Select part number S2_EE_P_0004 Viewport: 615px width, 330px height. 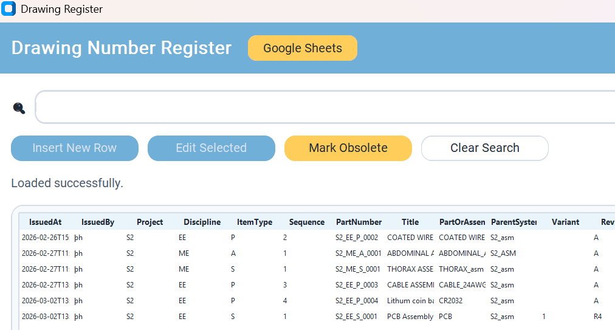pos(357,301)
